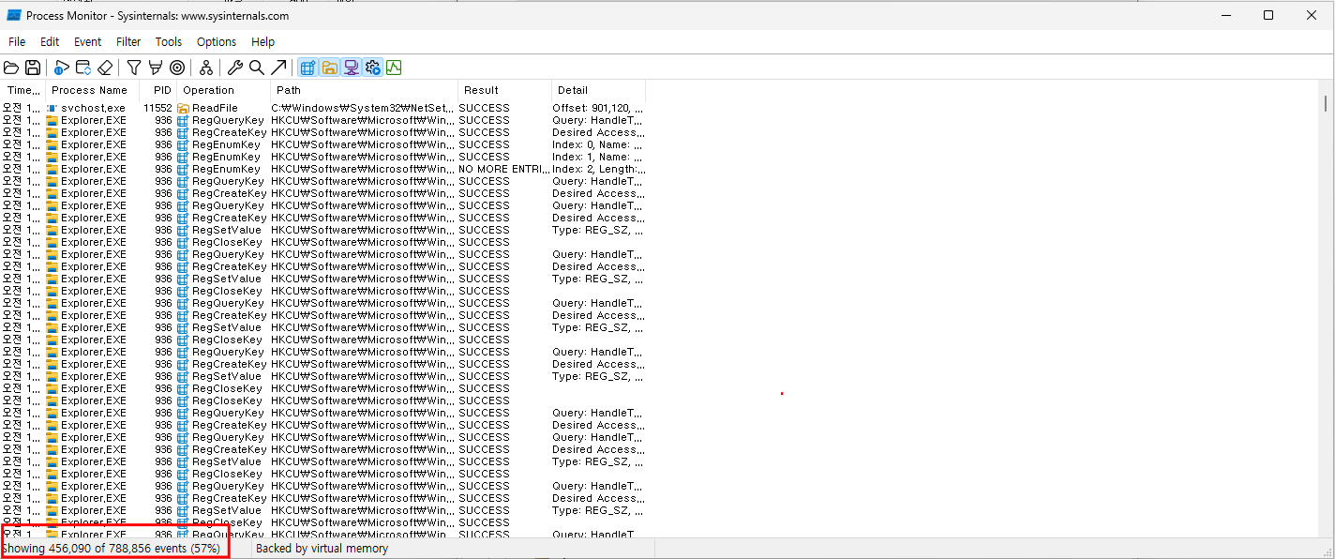Minimize the Process Monitor window
This screenshot has width=1335, height=559.
[1225, 15]
